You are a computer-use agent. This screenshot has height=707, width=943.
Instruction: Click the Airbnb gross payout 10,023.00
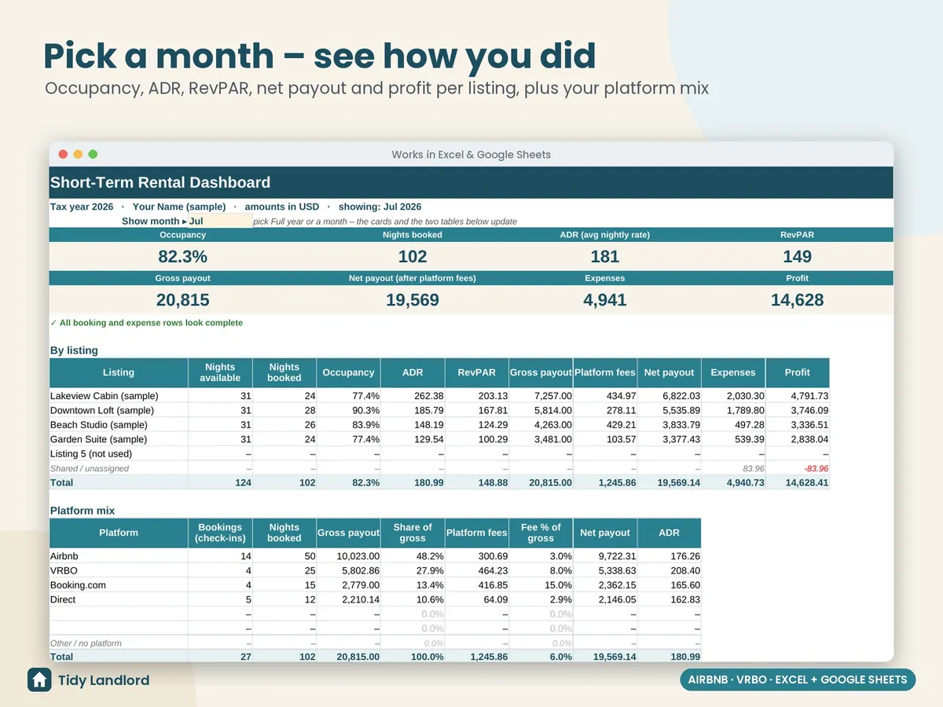point(358,556)
